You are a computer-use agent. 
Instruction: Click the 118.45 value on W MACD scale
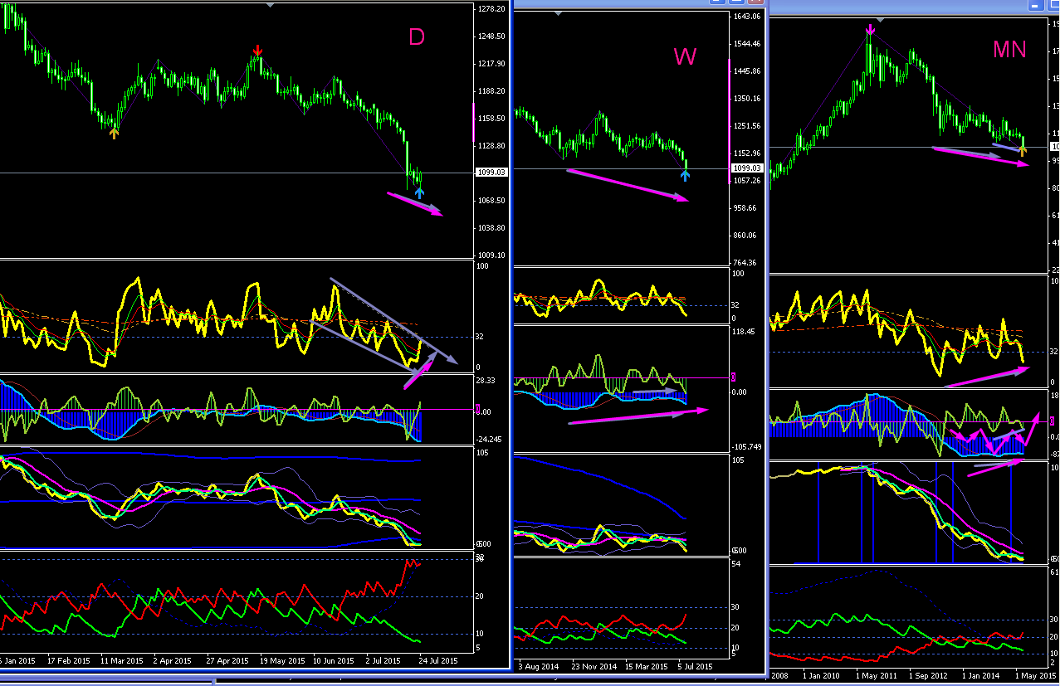(x=745, y=332)
